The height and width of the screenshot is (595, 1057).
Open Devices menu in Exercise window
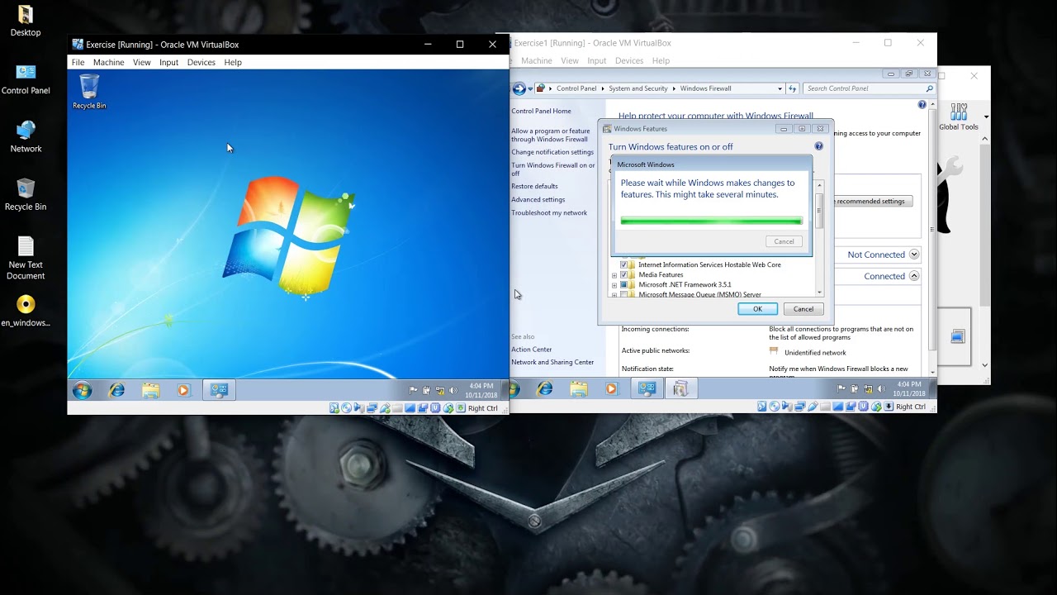coord(201,62)
